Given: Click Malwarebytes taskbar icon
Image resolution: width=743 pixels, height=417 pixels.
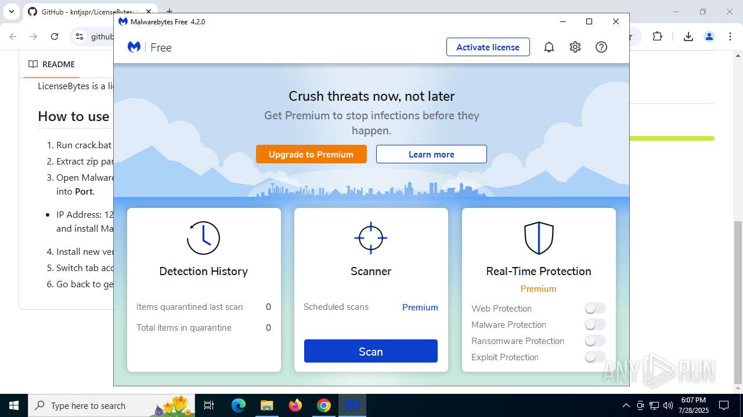Looking at the screenshot, I should click(x=352, y=405).
